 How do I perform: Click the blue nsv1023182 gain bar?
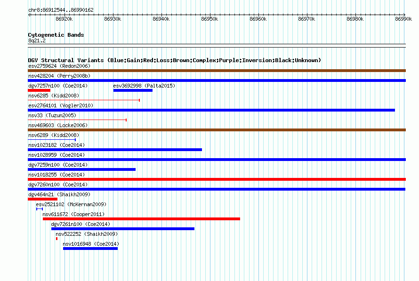coord(115,150)
